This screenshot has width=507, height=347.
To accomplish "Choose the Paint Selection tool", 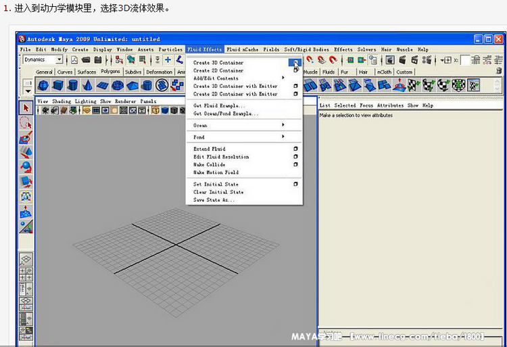I will 26,138.
